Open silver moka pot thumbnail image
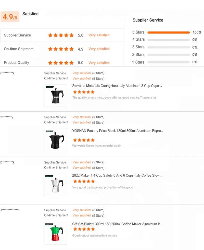 click(x=56, y=185)
